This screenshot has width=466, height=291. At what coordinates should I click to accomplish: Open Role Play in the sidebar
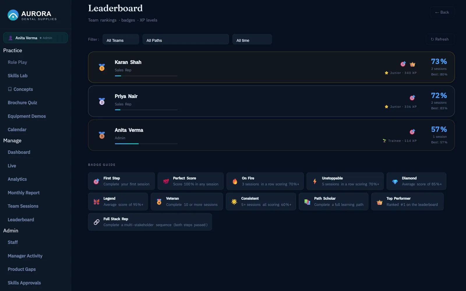[17, 62]
